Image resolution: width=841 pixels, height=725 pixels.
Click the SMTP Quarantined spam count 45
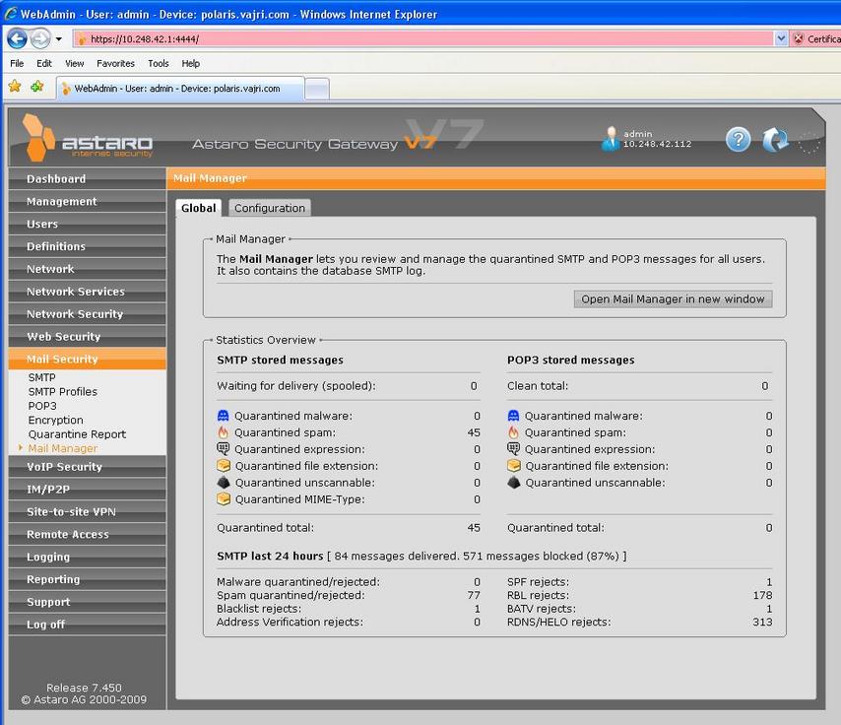click(474, 432)
